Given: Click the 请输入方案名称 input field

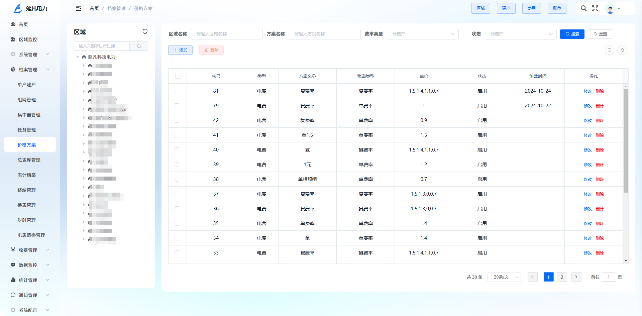Looking at the screenshot, I should 324,34.
